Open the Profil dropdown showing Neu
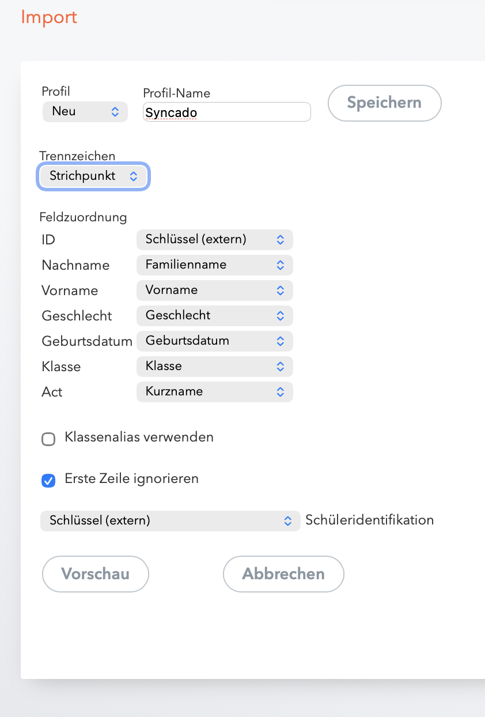The image size is (485, 717). [x=85, y=112]
